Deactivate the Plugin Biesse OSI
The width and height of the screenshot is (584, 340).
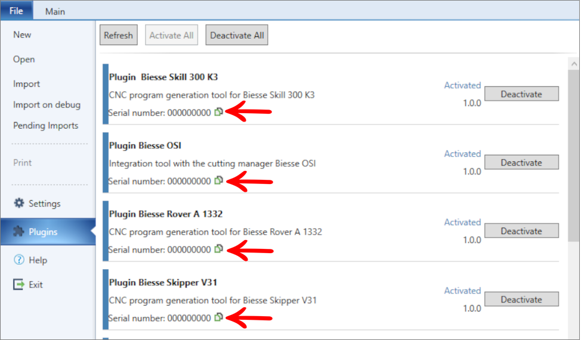(x=521, y=163)
